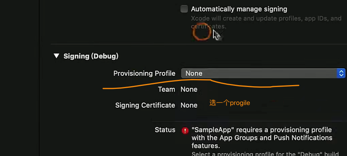Click the Status field label
Screen dimensions: 347x156
(165, 130)
